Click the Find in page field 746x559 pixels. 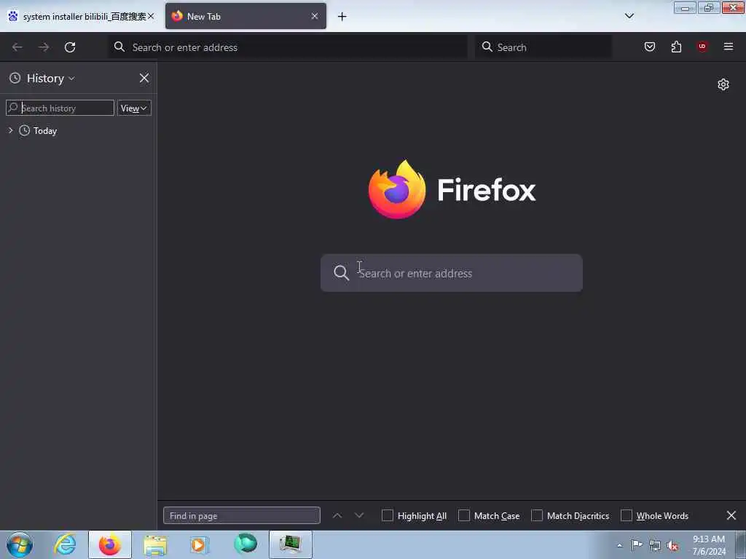(x=242, y=516)
